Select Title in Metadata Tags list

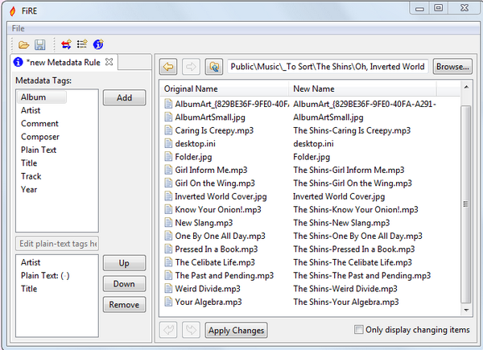(x=29, y=163)
